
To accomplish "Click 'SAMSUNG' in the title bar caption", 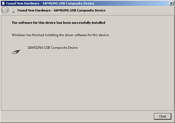I will [50, 3].
